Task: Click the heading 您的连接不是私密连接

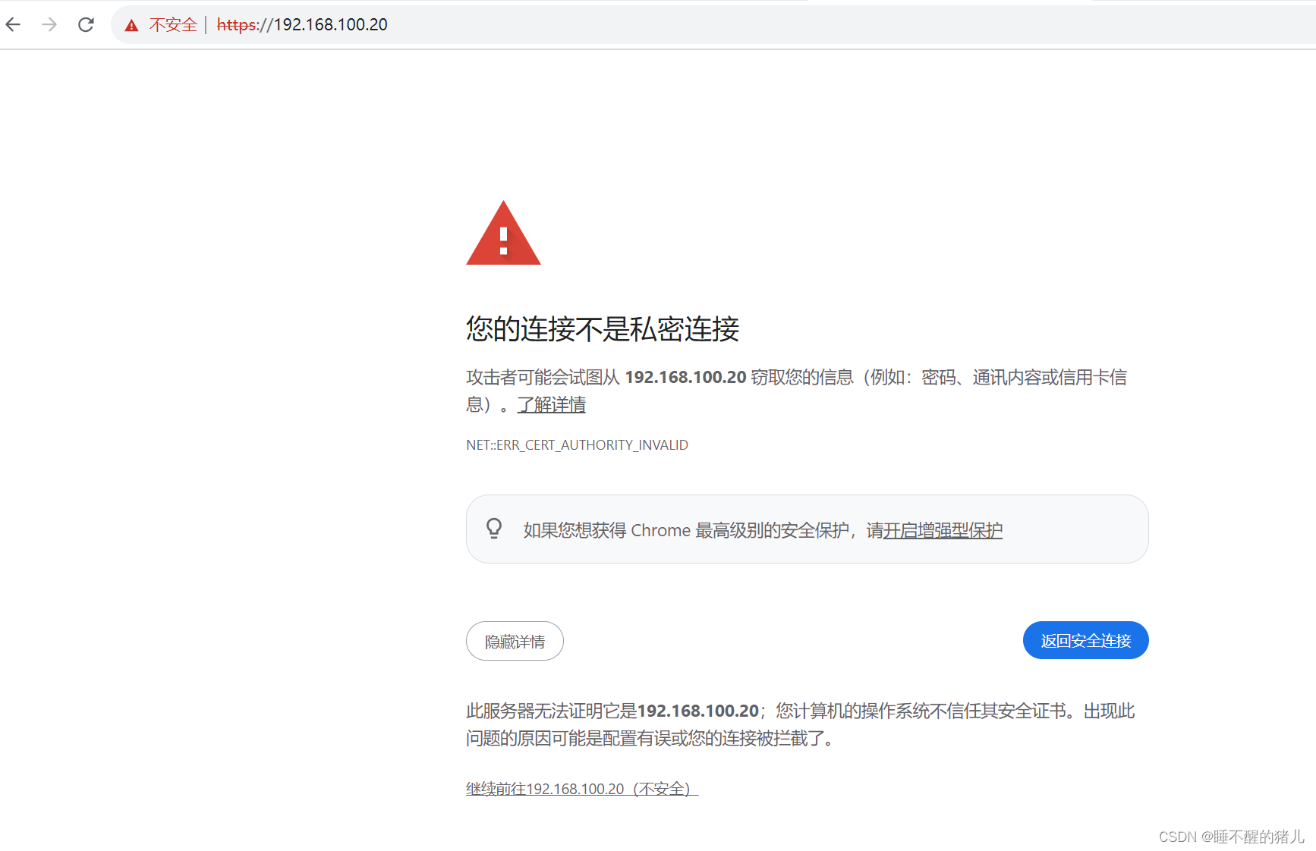Action: point(603,329)
